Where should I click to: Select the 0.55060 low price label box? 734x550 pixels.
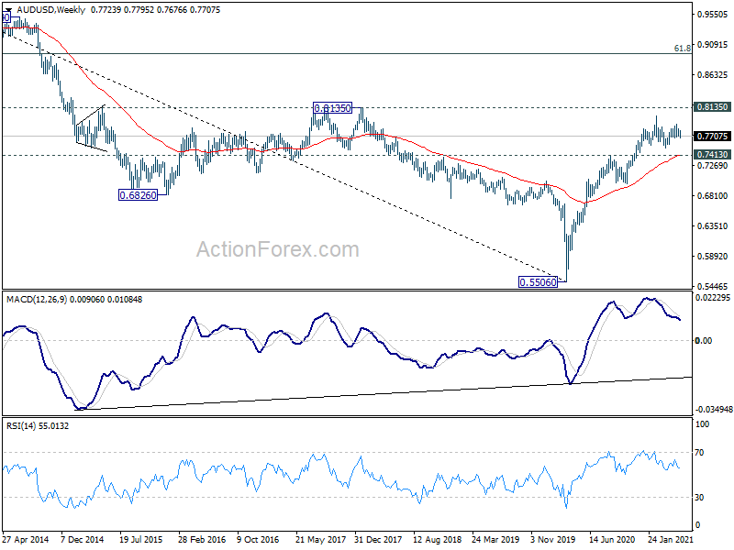pos(538,282)
